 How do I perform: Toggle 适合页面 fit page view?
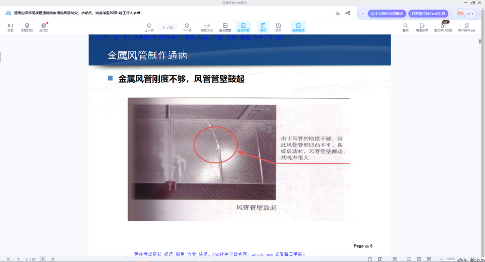click(243, 27)
